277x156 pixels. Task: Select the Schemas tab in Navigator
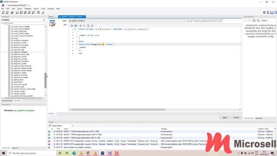tap(18, 101)
